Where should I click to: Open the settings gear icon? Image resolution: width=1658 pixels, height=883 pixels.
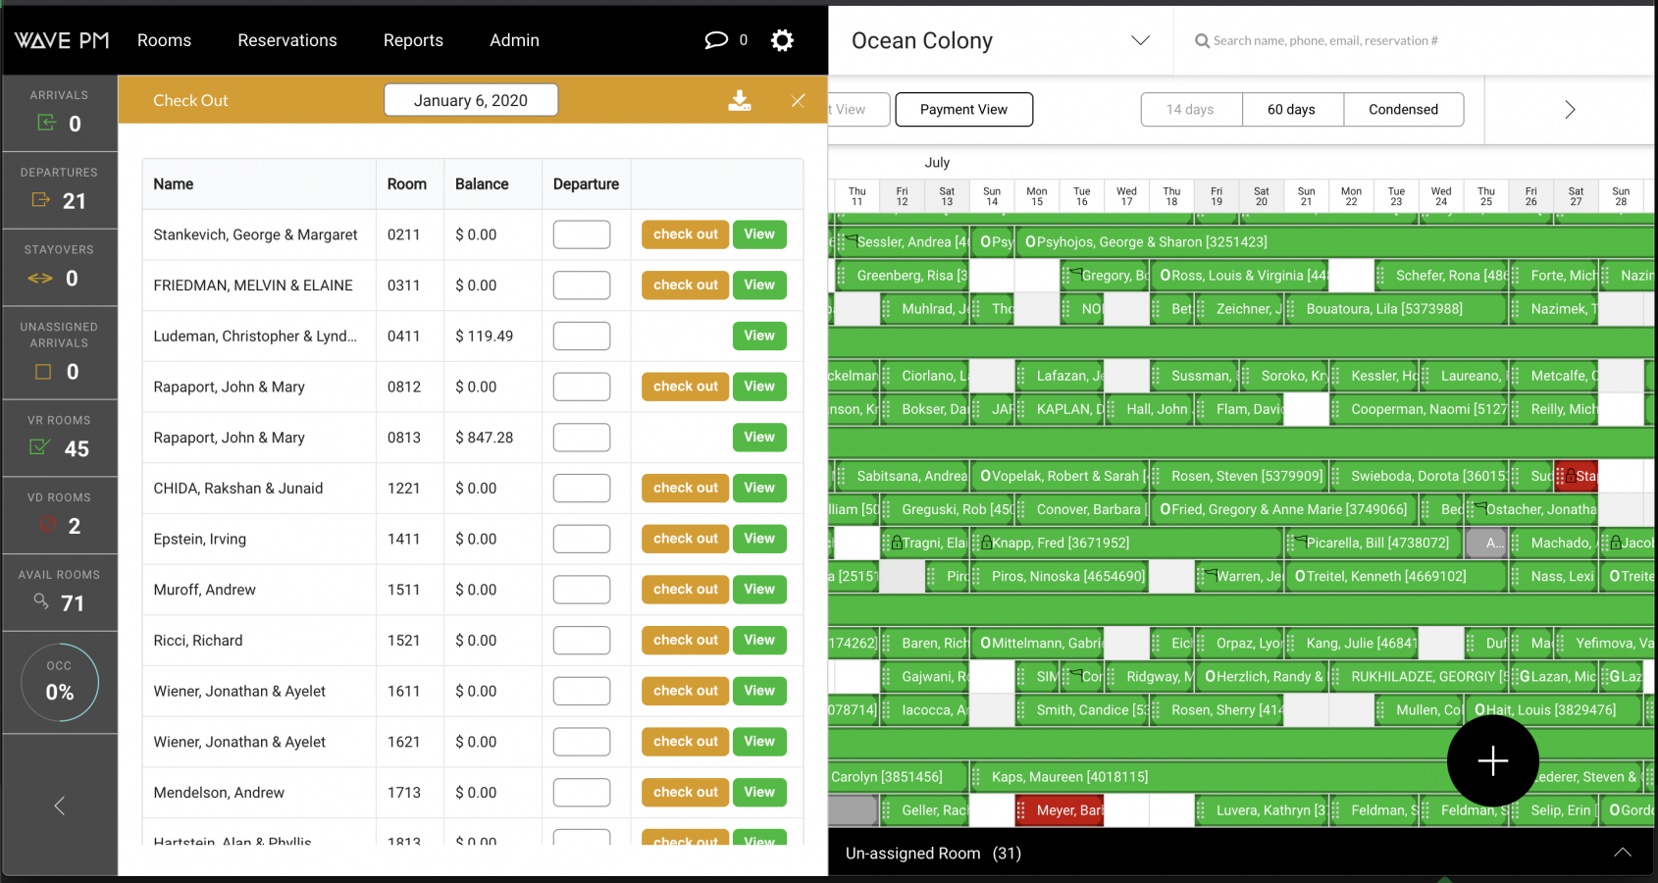[x=782, y=40]
